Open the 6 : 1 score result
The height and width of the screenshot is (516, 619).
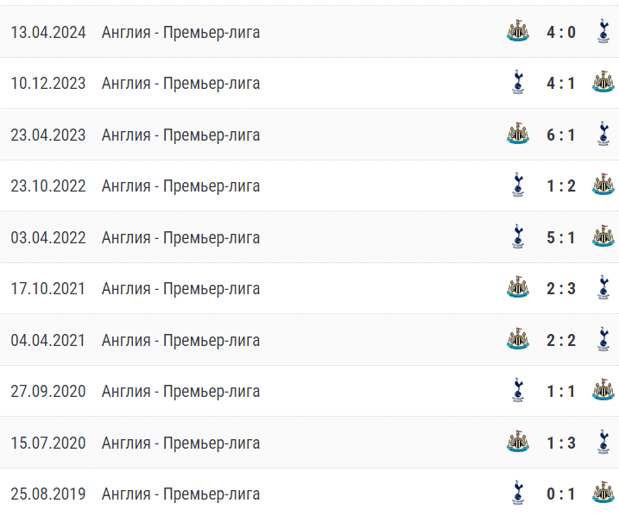coord(560,135)
